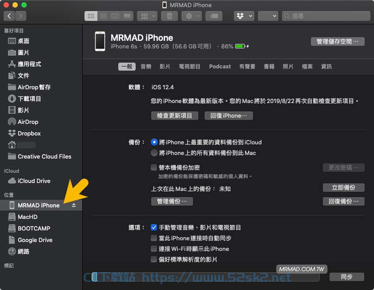Switch to the 照片 tab

coord(288,66)
